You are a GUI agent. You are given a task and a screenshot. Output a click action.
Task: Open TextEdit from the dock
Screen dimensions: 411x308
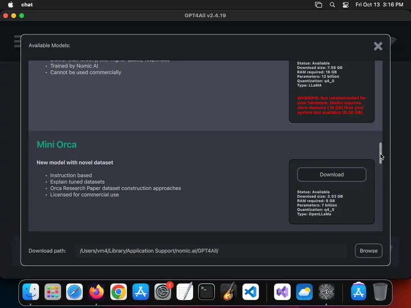click(185, 292)
